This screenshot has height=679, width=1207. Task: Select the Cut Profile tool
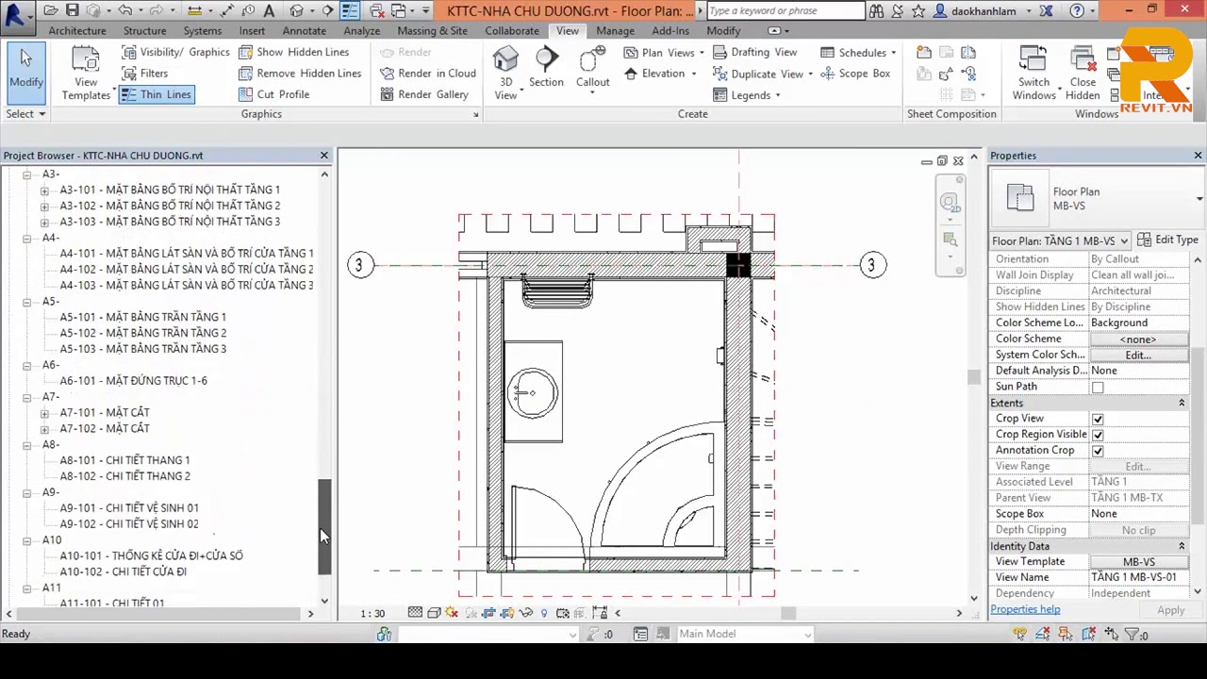point(273,94)
